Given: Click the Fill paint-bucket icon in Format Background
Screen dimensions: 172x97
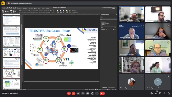Looking at the screenshot, I should [x=102, y=17].
